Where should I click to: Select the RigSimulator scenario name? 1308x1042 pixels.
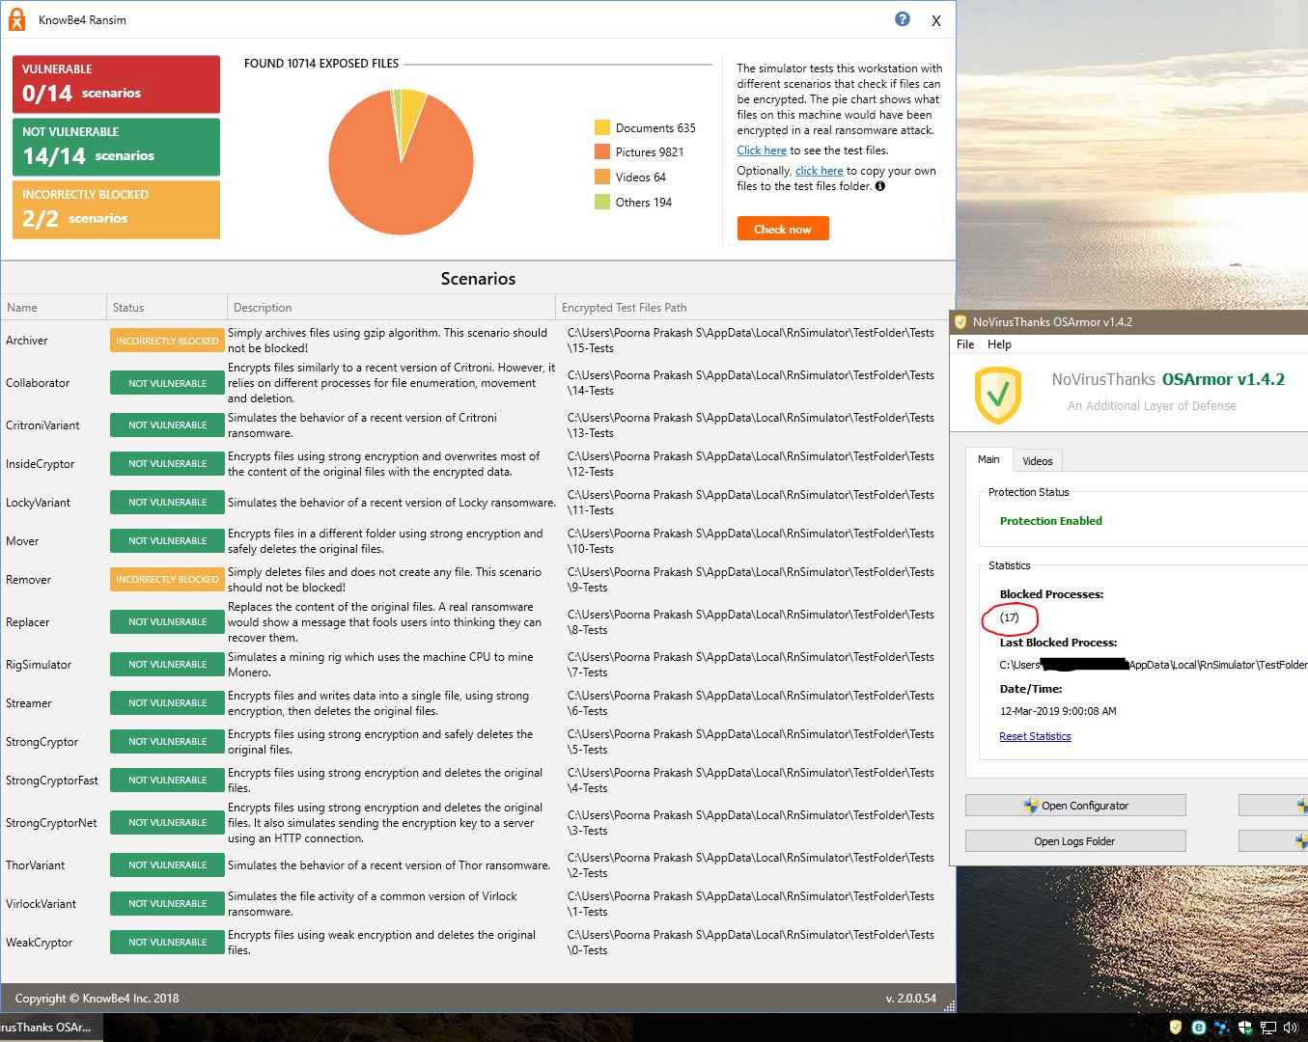39,665
